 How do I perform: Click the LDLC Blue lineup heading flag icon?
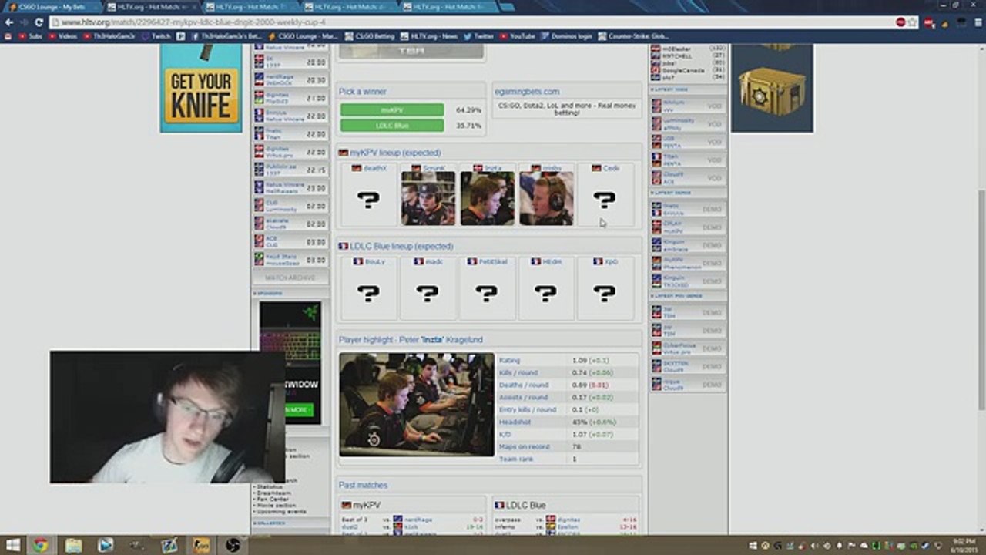(344, 246)
